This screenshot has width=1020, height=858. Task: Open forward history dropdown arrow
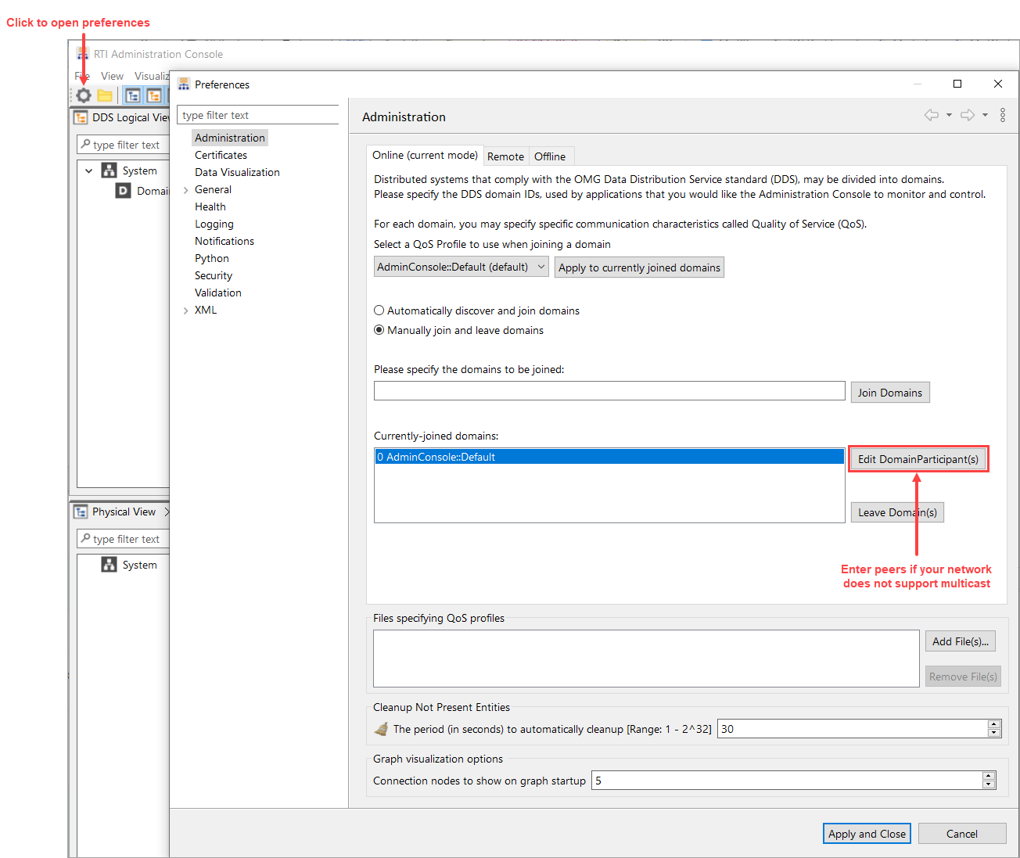(x=985, y=115)
